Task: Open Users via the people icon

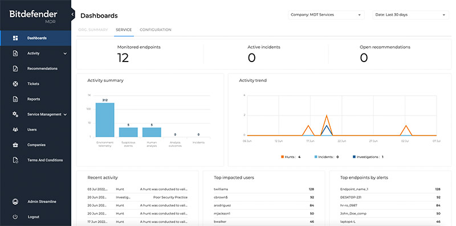Action: tap(15, 130)
